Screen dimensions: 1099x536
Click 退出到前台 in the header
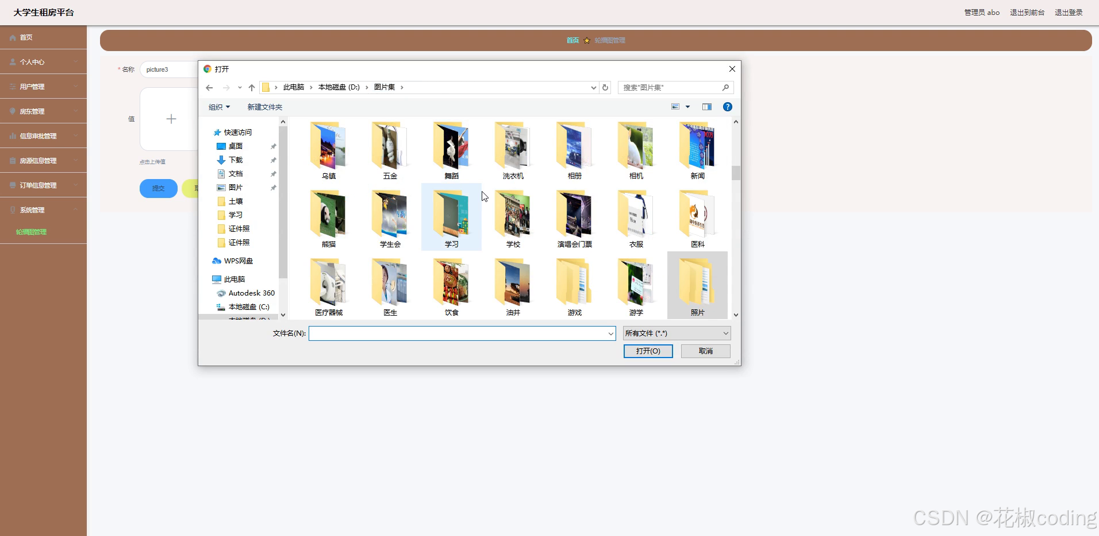click(x=1027, y=12)
